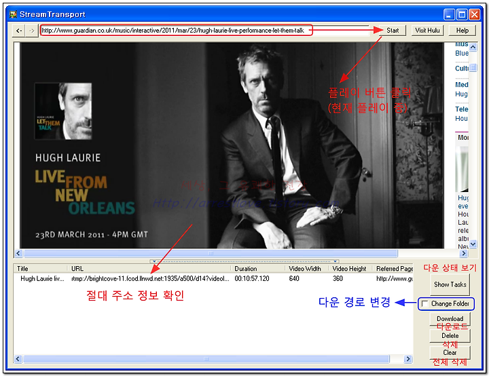Click the browser horizontal scroll-left arrow
This screenshot has width=489, height=376.
[18, 253]
